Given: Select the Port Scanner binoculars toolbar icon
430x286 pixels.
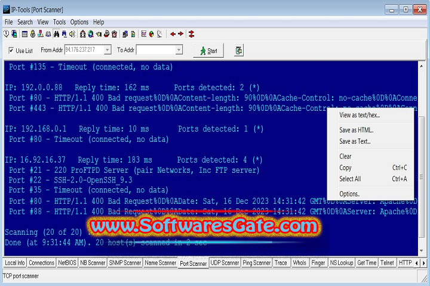Looking at the screenshot, I should coord(57,34).
